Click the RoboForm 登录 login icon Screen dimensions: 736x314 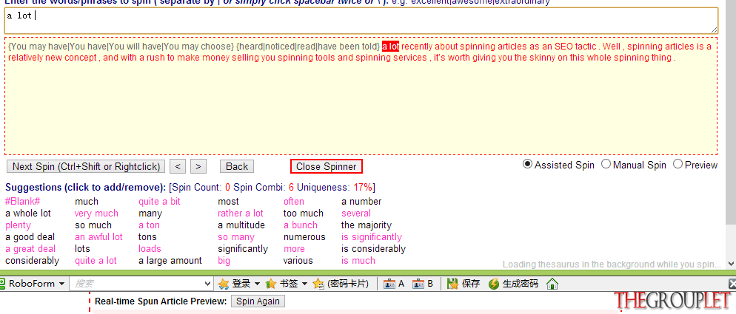tap(224, 284)
